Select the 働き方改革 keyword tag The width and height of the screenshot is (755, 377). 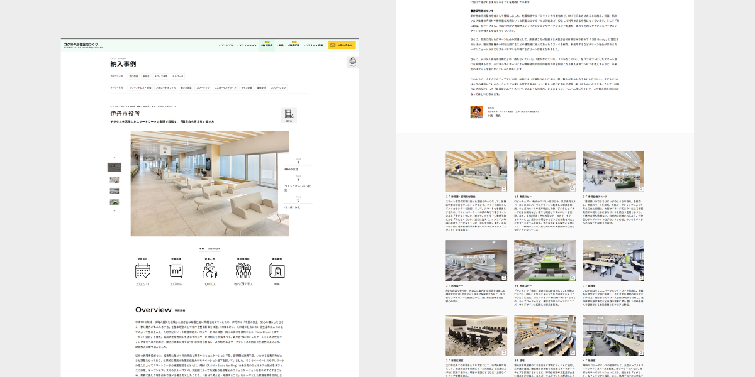(186, 87)
